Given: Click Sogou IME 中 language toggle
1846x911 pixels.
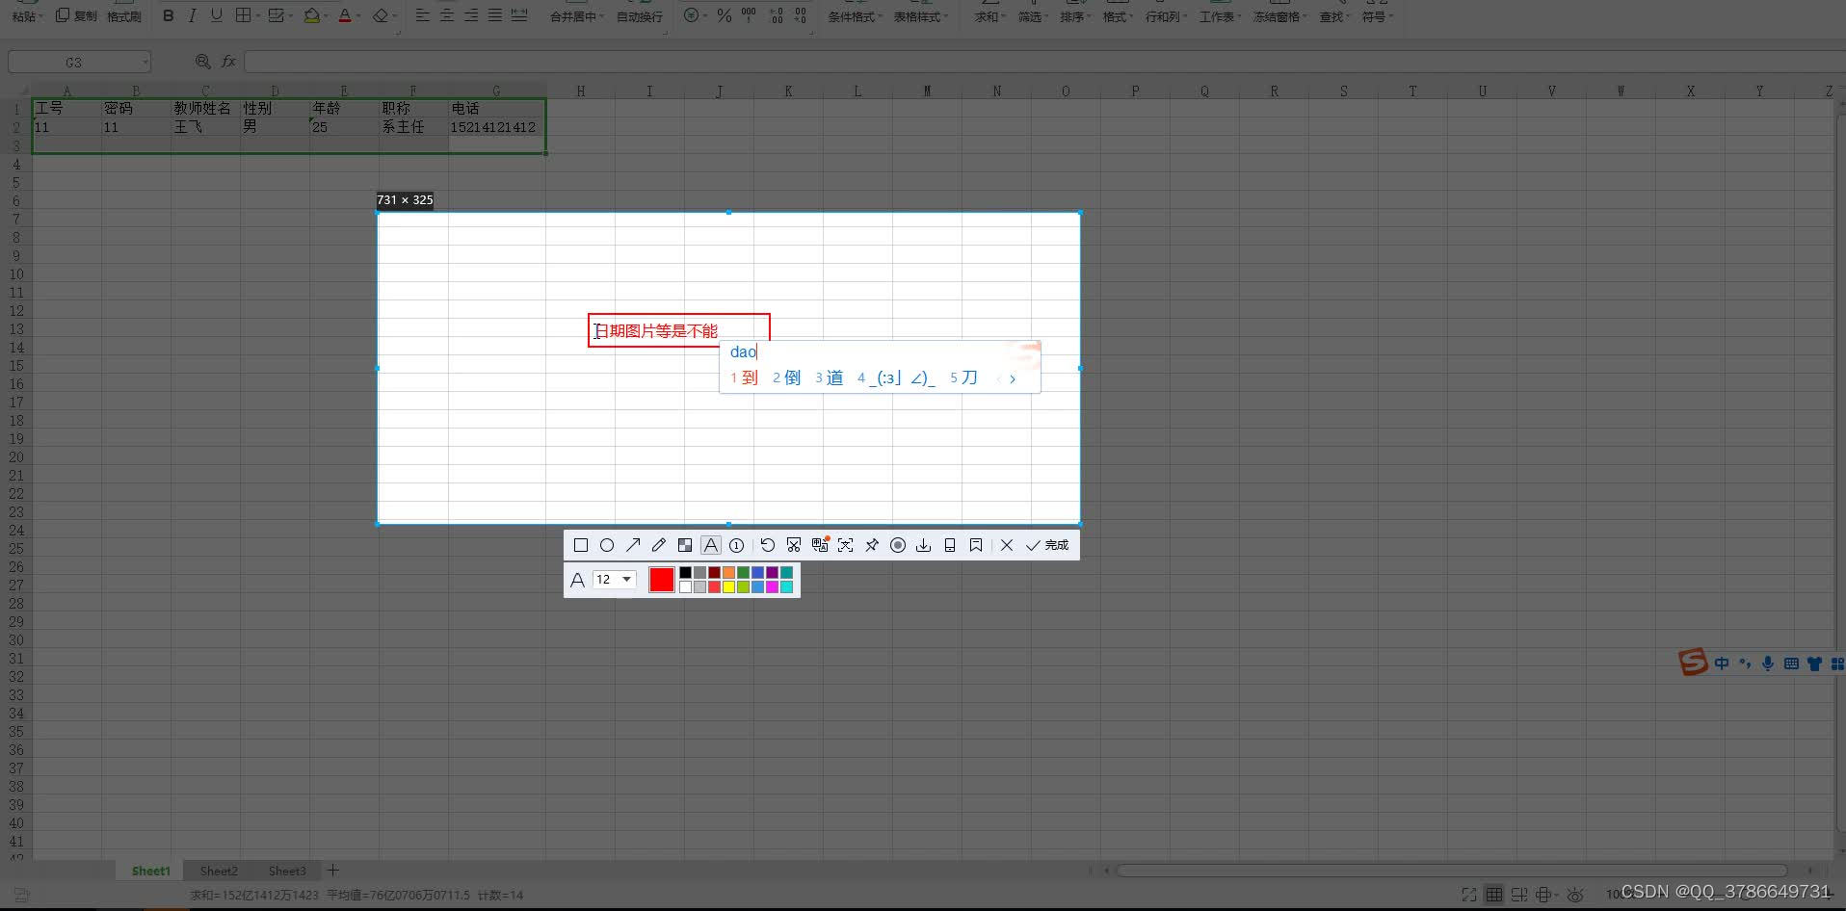Looking at the screenshot, I should pos(1722,664).
